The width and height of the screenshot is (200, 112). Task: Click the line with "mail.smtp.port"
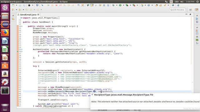pos(54,41)
